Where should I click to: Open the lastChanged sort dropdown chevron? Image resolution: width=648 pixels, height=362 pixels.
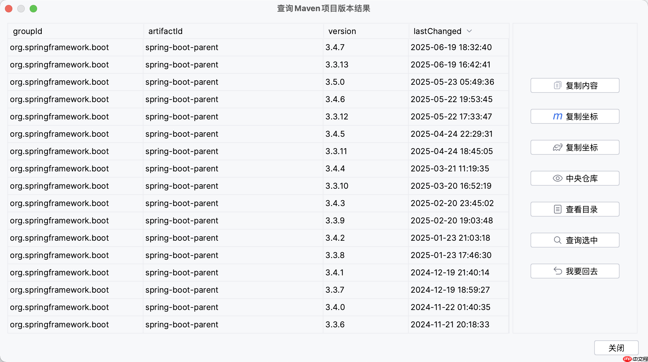click(470, 31)
